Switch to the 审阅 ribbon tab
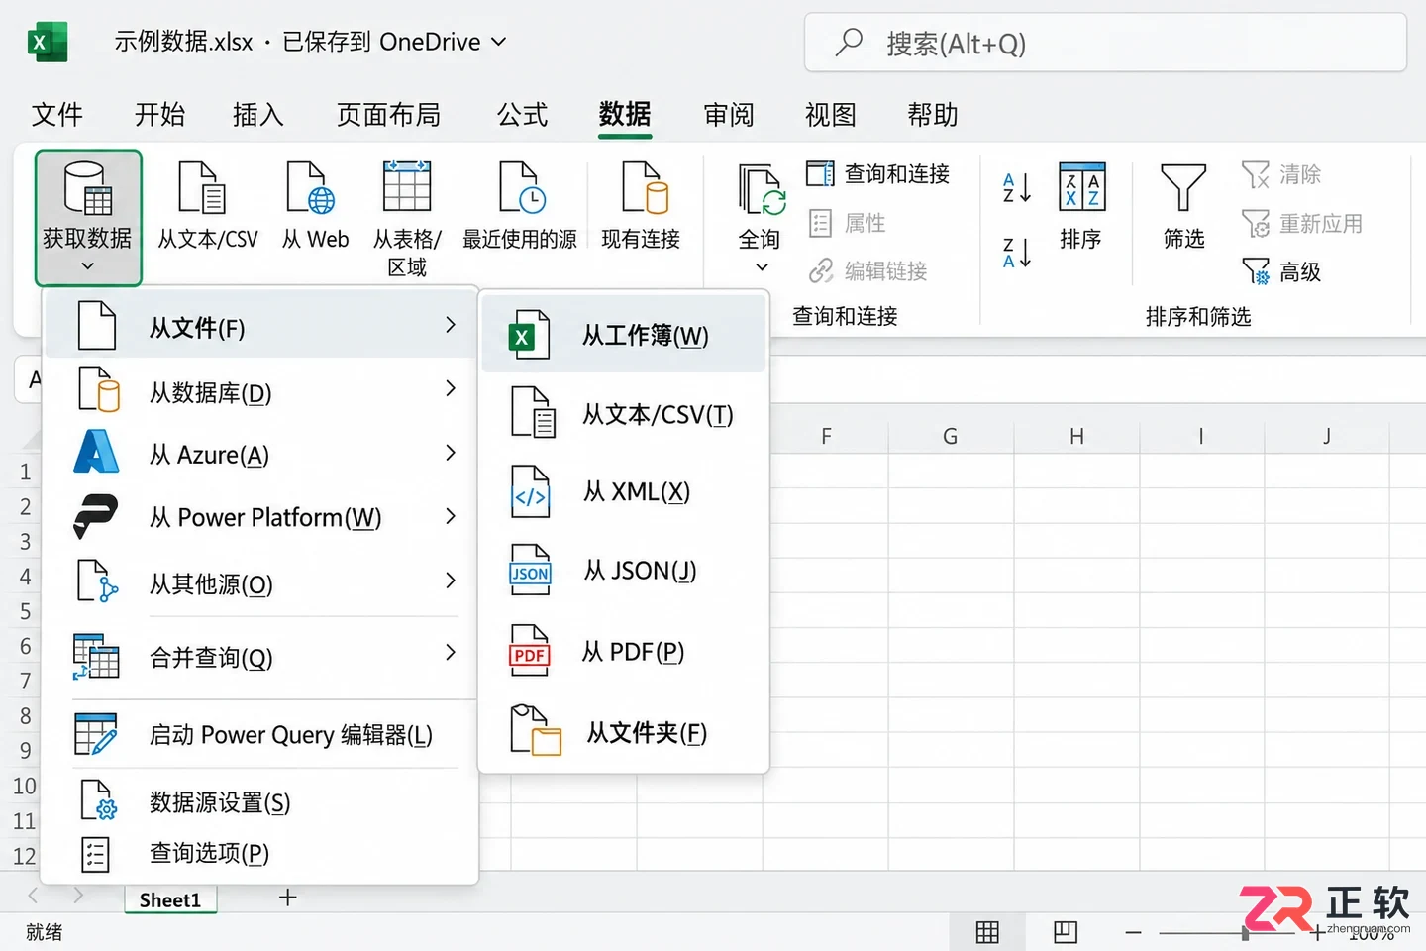This screenshot has width=1426, height=951. tap(729, 115)
